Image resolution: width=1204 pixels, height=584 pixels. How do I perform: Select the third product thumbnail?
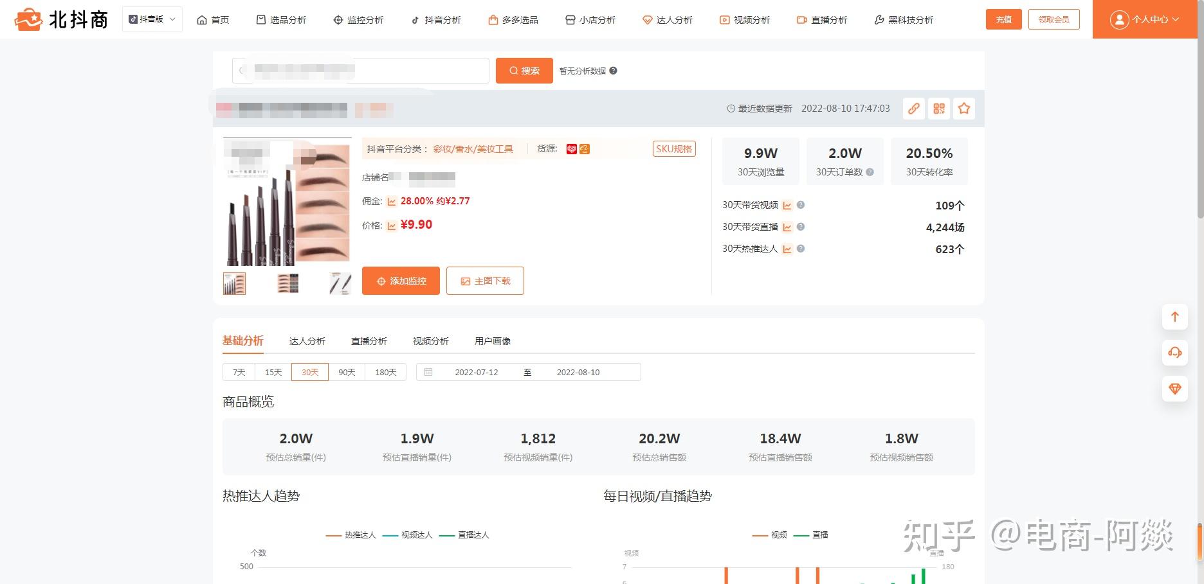340,283
